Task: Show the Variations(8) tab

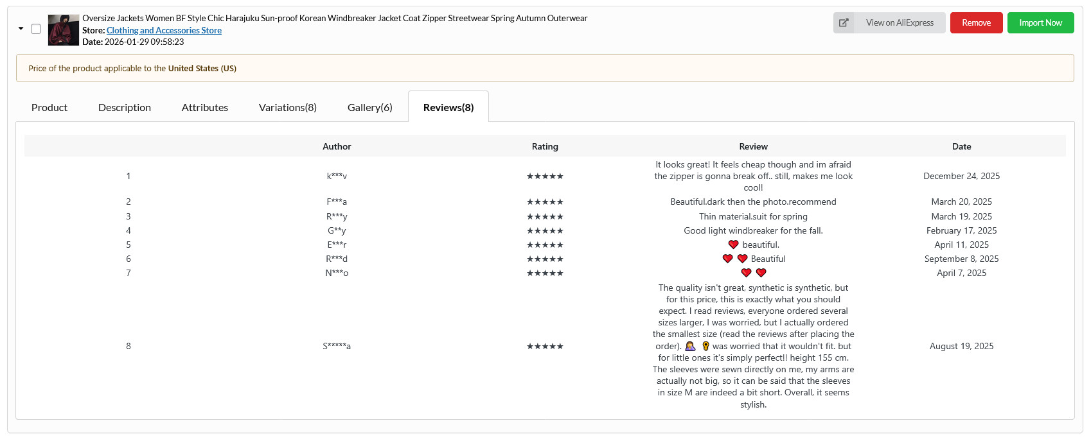Action: [x=288, y=108]
